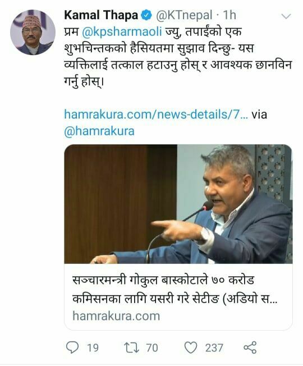Open the @hamrakura mention

coord(99,131)
